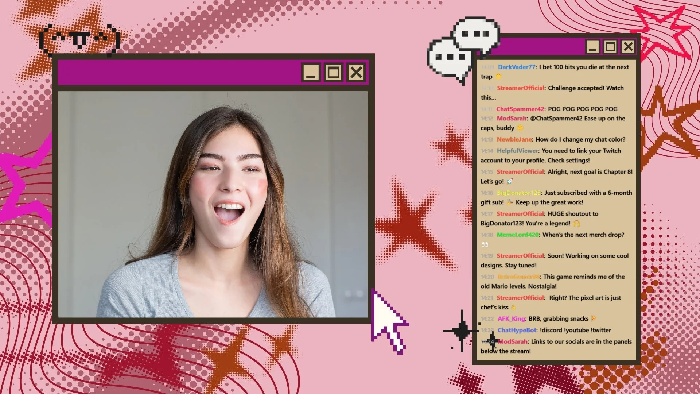700x394 pixels.
Task: Click the rocket emoji after "Let's go!"
Action: (x=510, y=181)
